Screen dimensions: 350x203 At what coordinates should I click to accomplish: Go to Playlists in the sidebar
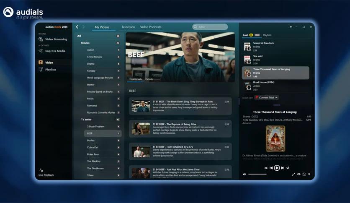pyautogui.click(x=50, y=70)
